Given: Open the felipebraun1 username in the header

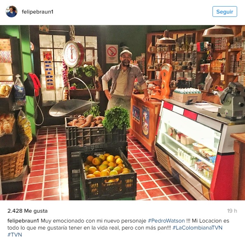Looking at the screenshot, I should point(37,12).
